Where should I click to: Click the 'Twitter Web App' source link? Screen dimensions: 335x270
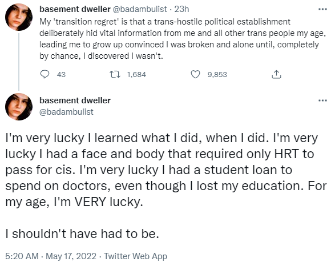135,256
